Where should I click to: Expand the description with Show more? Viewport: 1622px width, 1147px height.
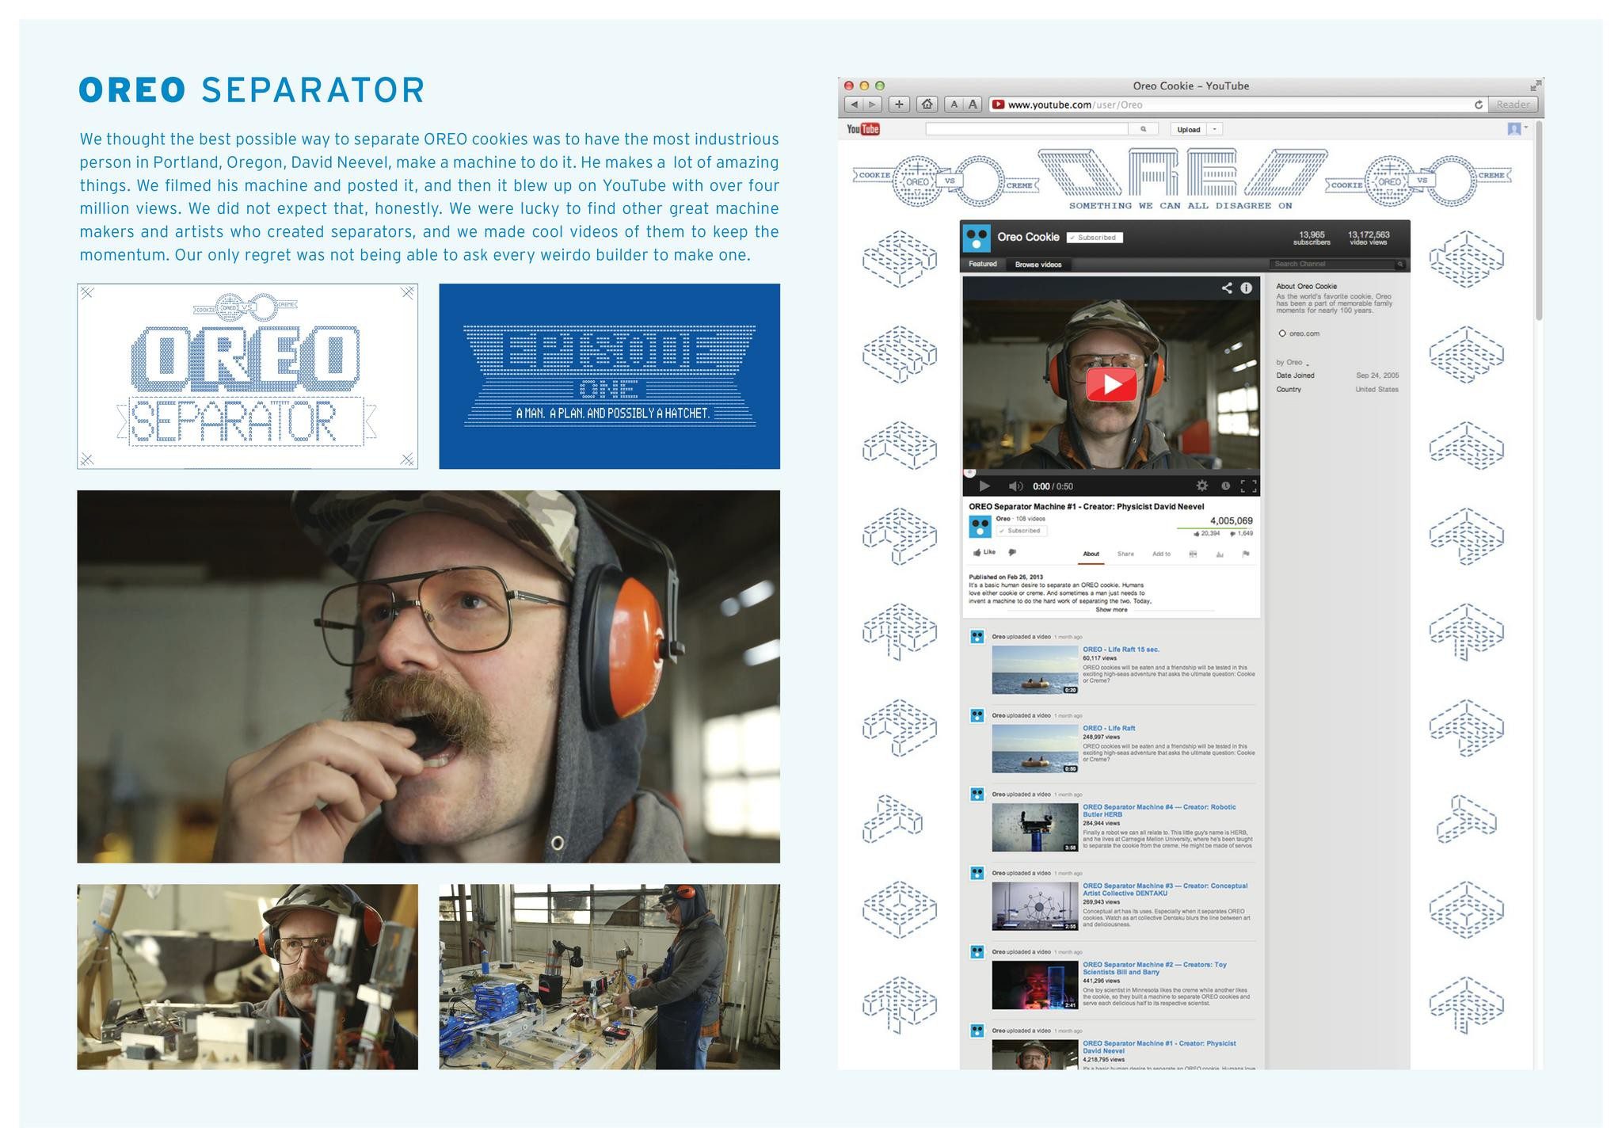[x=1111, y=610]
